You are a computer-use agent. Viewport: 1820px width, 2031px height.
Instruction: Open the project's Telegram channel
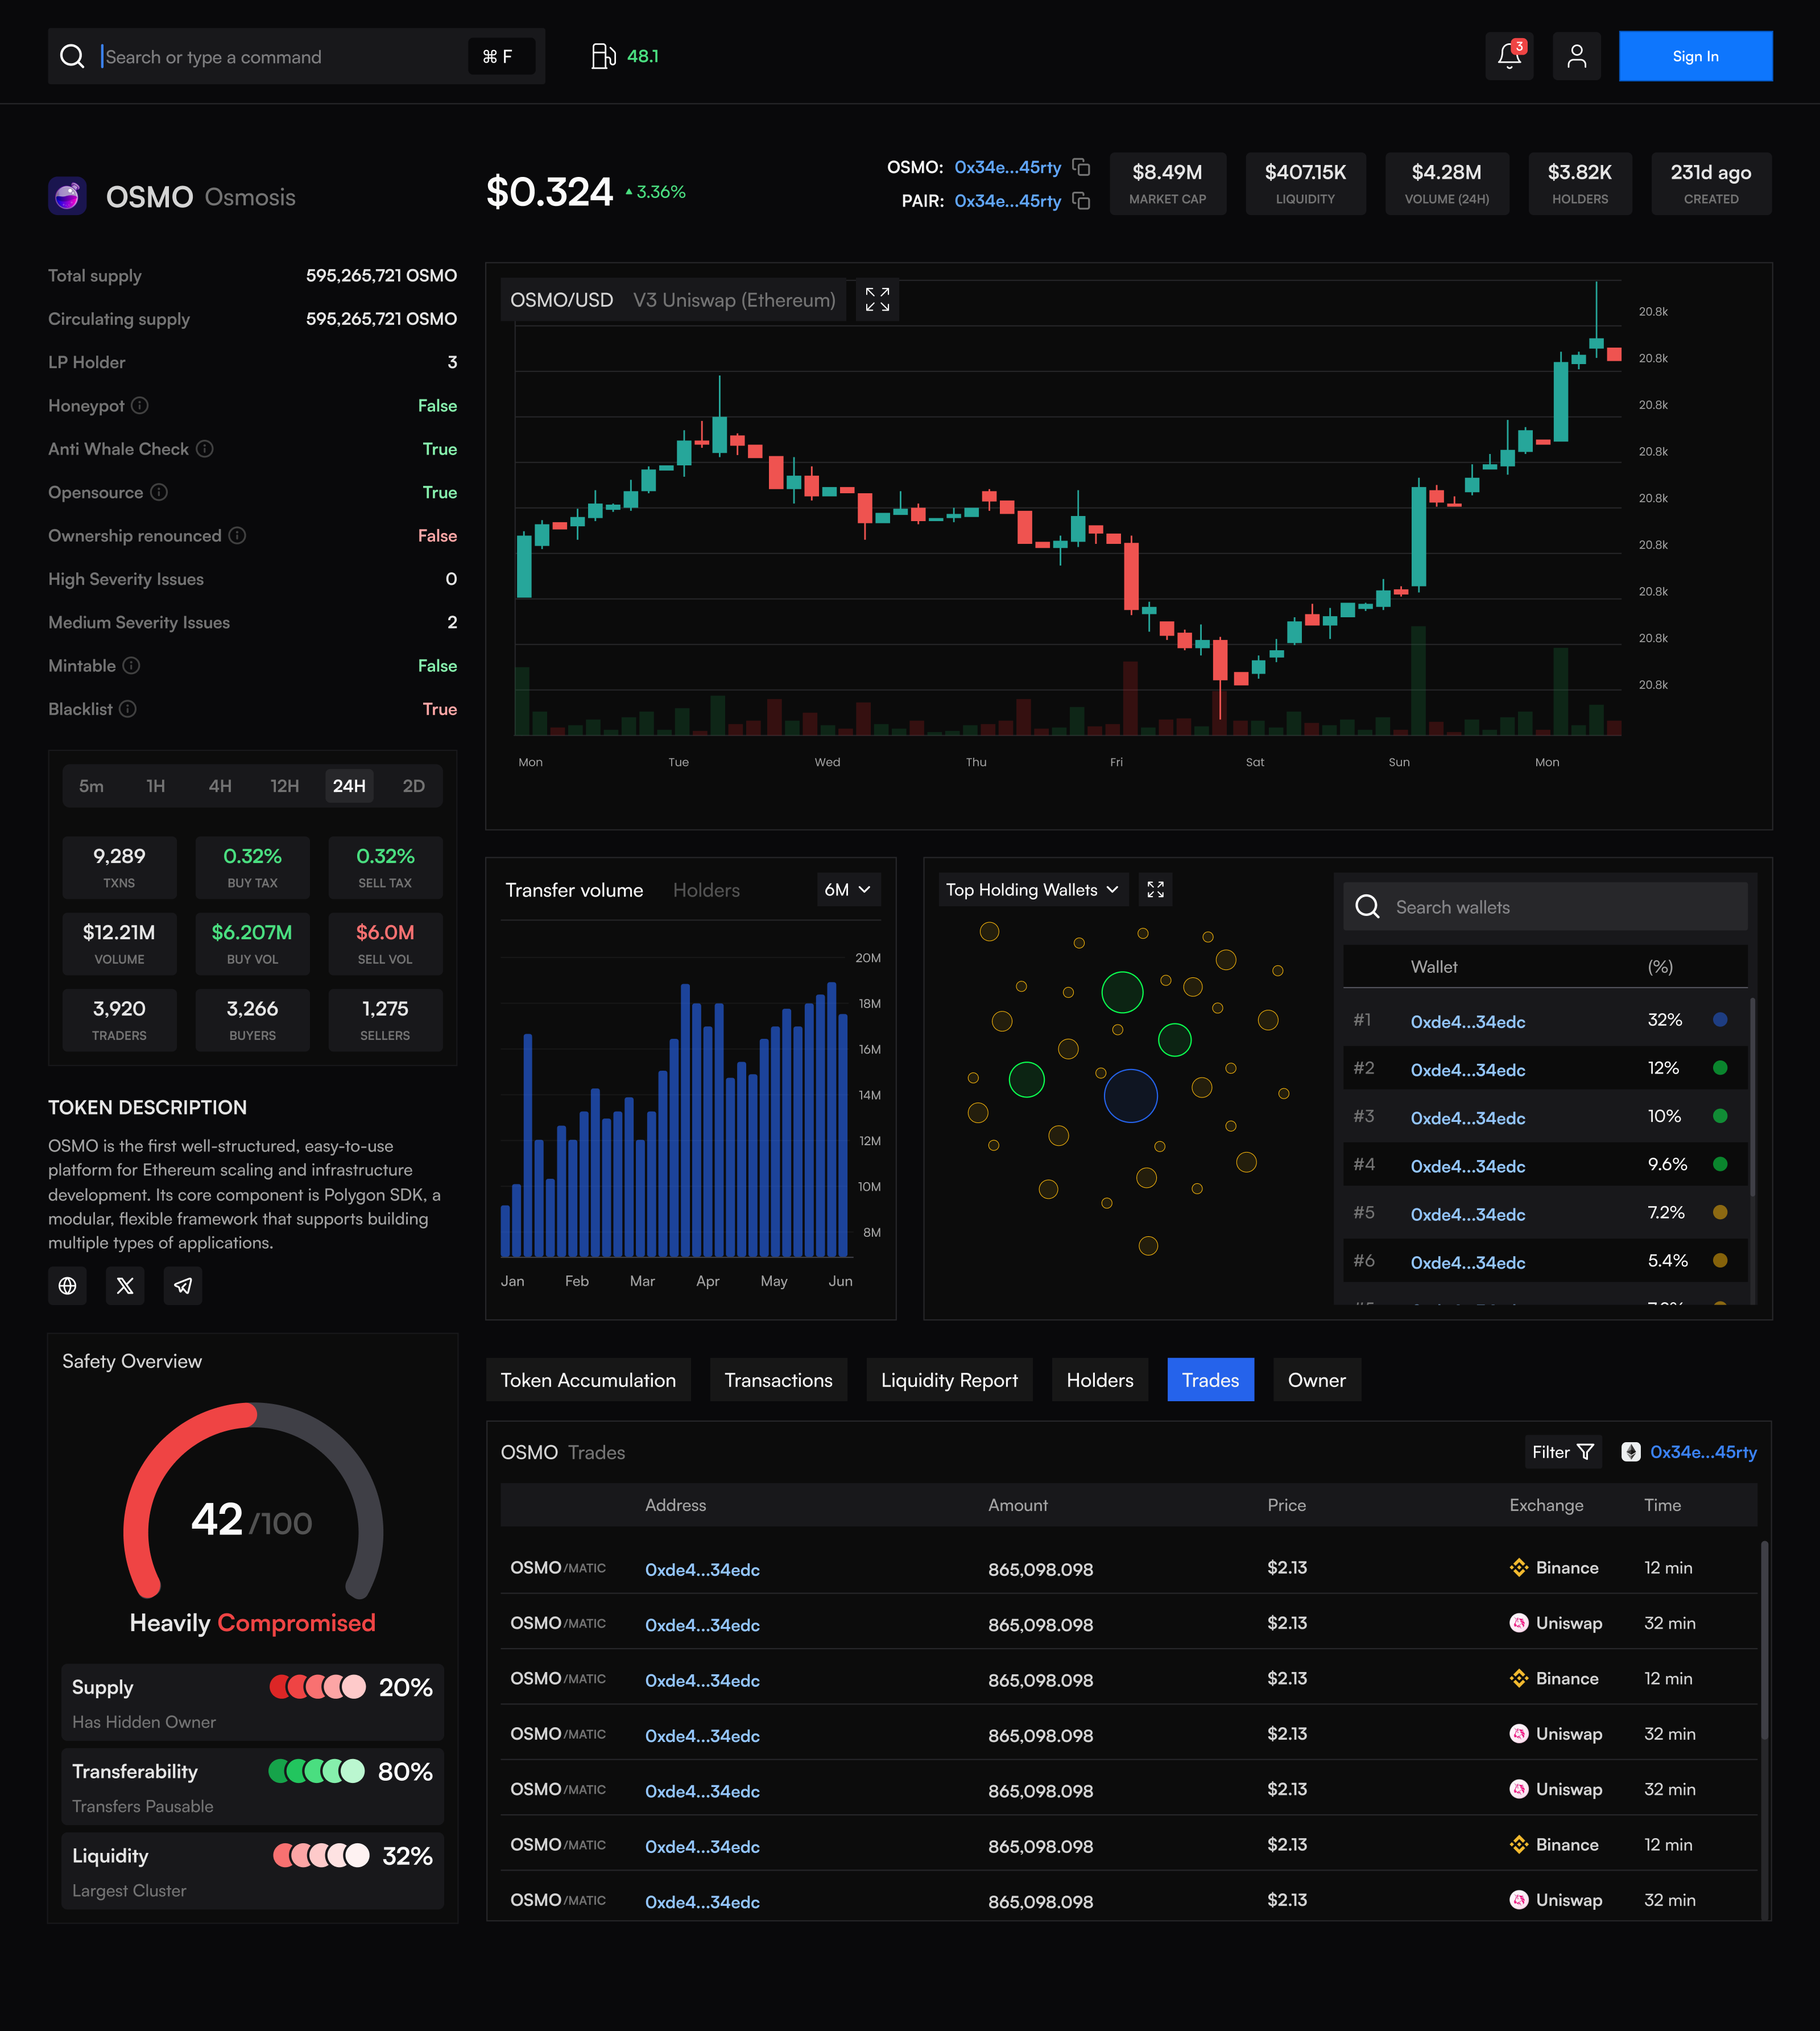182,1286
